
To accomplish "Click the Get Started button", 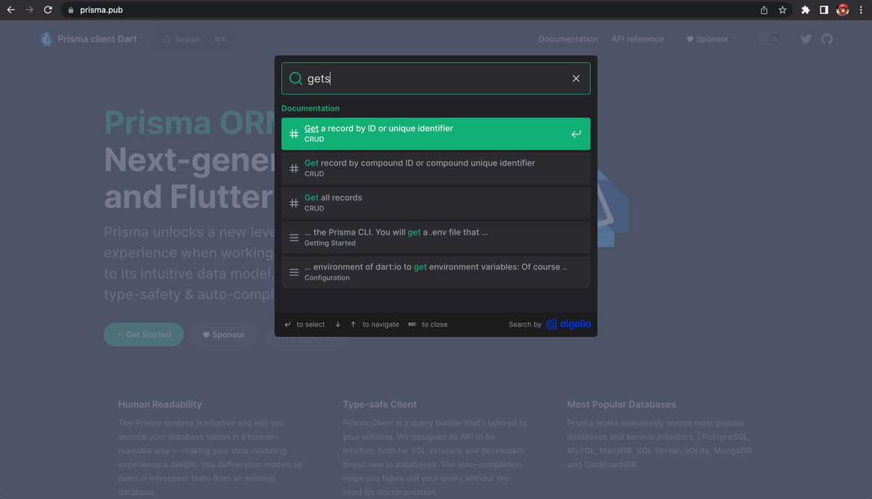I will coord(144,335).
